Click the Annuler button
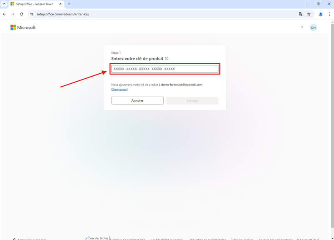Screen dimensions: 334x240 137,100
